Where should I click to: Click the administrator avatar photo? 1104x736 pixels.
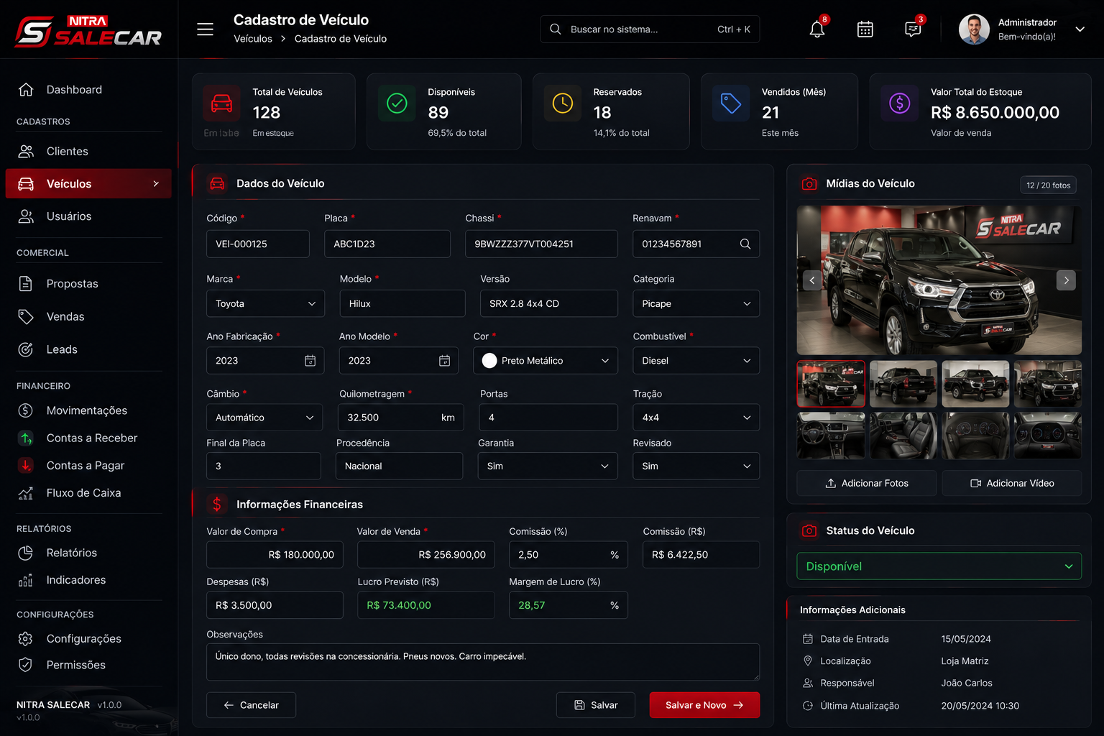pyautogui.click(x=974, y=29)
